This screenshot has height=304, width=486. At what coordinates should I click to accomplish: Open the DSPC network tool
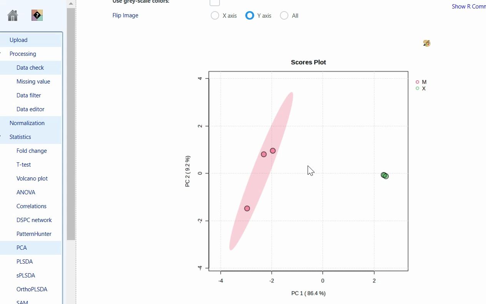tap(34, 220)
